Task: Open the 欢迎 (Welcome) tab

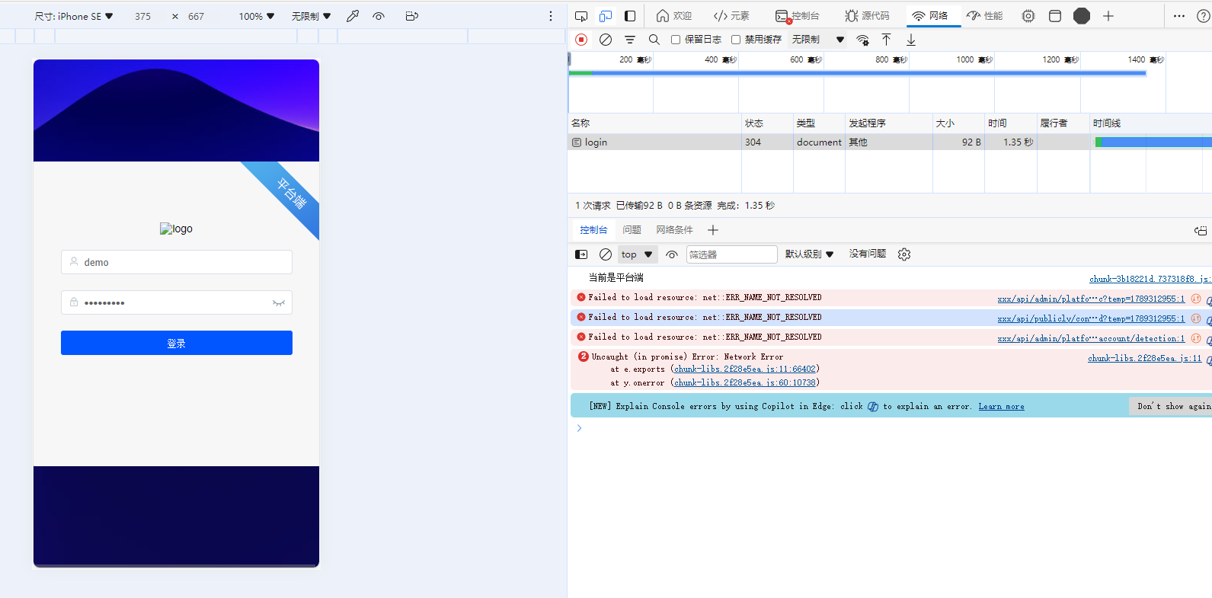Action: coord(674,16)
